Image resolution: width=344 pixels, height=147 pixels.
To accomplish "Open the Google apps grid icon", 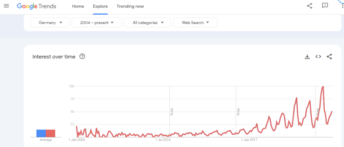I will (x=342, y=5).
